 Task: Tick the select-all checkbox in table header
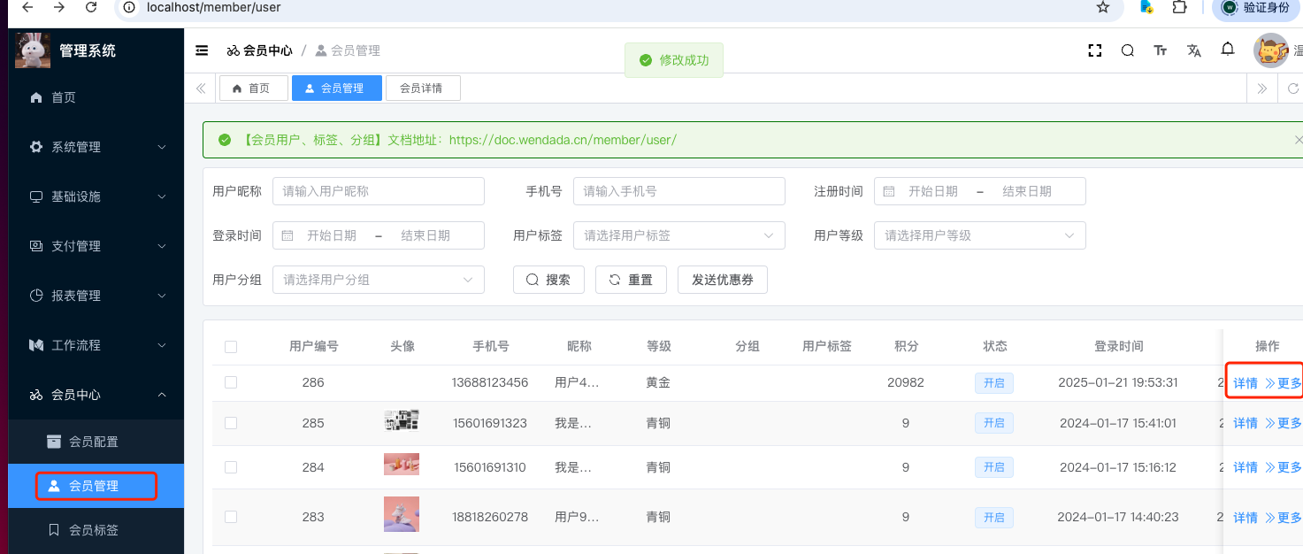(x=231, y=347)
